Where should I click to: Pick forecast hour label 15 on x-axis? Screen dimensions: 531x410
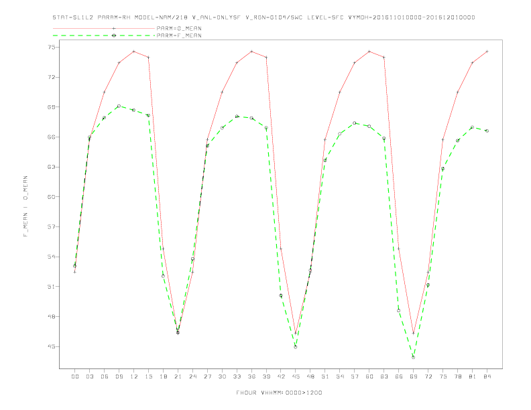(x=149, y=377)
